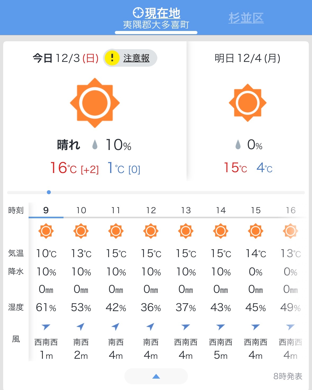Click the sun icon for 12 o'clock
The image size is (312, 390).
pyautogui.click(x=151, y=231)
